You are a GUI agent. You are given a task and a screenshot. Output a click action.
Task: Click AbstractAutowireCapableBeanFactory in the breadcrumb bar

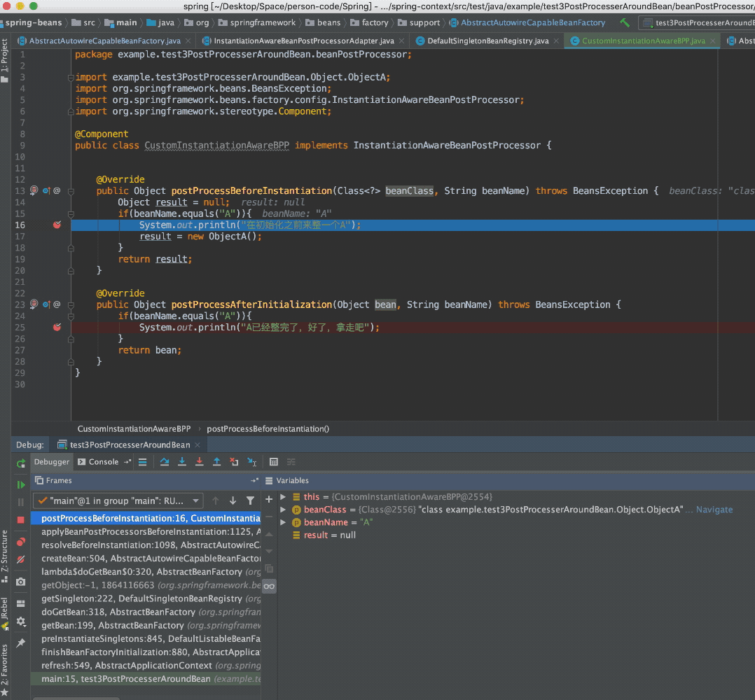[x=532, y=22]
